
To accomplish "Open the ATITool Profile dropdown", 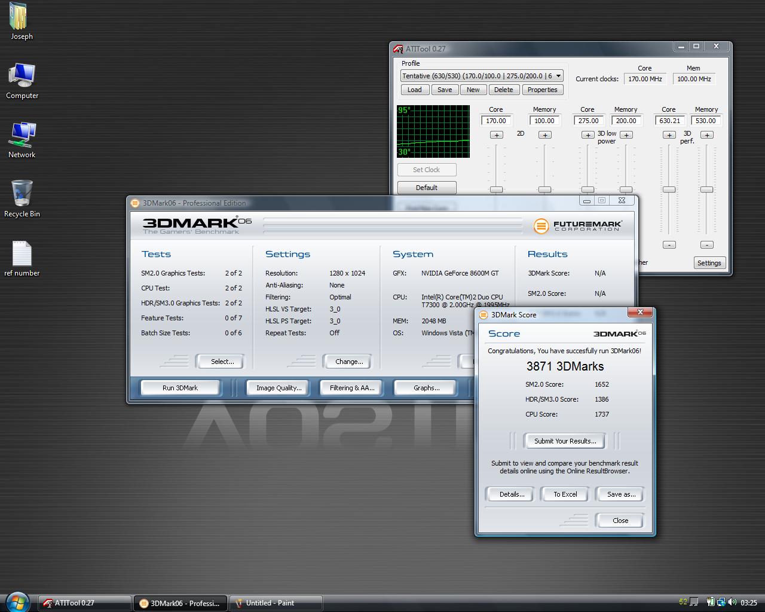I will click(482, 76).
